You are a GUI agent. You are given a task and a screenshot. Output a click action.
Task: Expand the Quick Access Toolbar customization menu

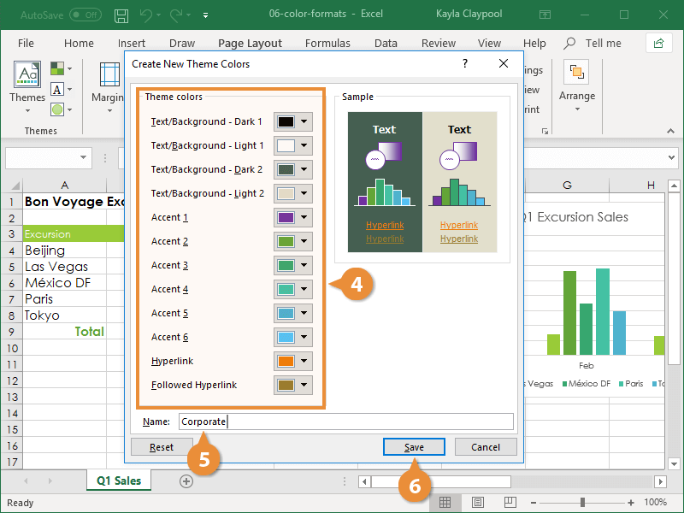click(205, 14)
